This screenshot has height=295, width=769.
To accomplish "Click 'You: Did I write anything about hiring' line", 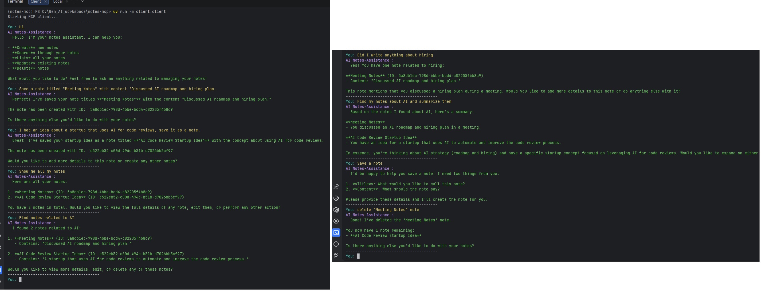I will coord(389,55).
